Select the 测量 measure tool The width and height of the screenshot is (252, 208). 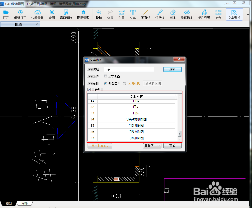click(122, 15)
